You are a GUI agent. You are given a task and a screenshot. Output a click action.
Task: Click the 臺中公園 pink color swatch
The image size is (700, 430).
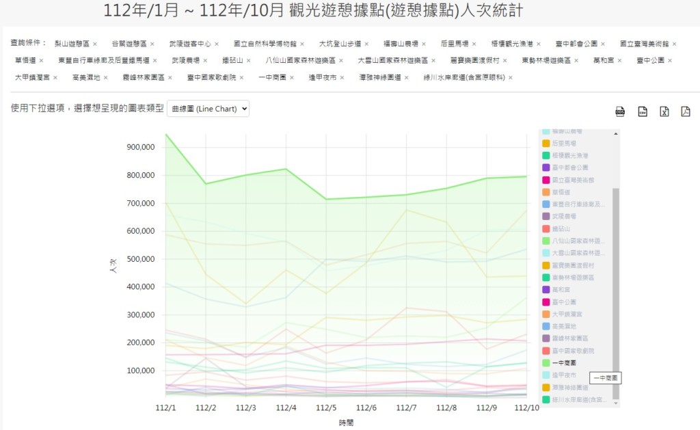(546, 302)
